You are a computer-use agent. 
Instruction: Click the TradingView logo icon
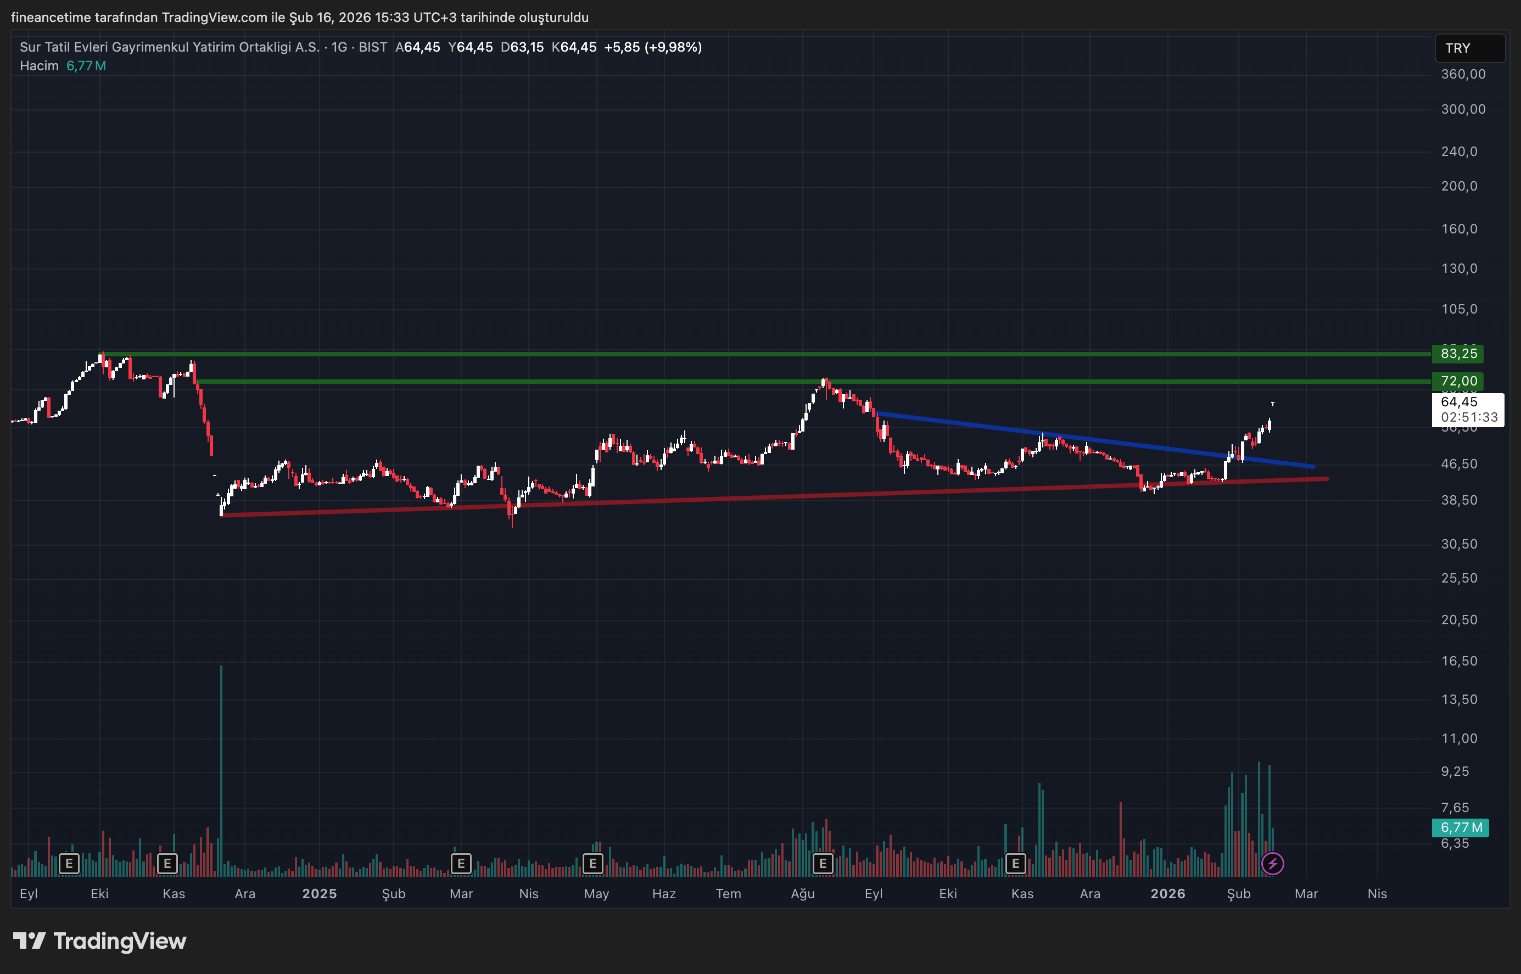pos(29,941)
